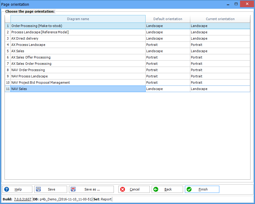
Task: Change current orientation of AX Sales Order Processing
Action: [x=220, y=64]
